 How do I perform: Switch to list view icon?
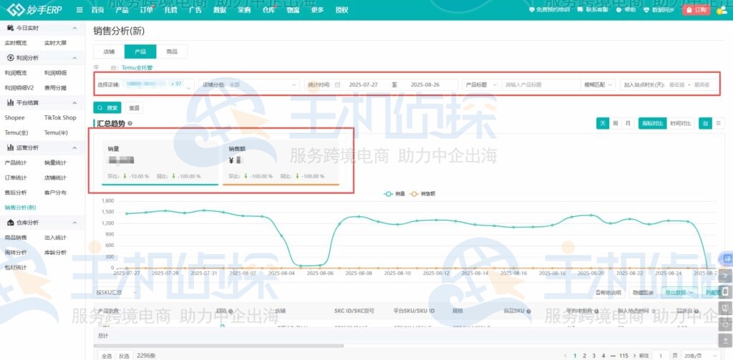[718, 123]
